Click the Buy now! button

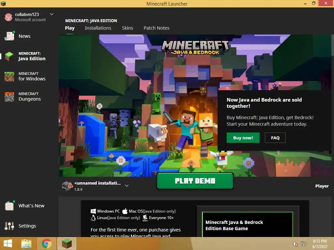243,138
